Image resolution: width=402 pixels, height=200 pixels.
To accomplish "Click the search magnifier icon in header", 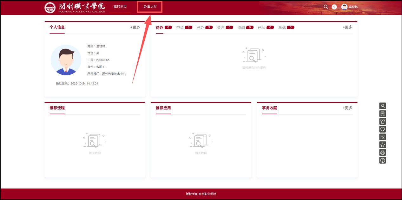I will point(326,7).
